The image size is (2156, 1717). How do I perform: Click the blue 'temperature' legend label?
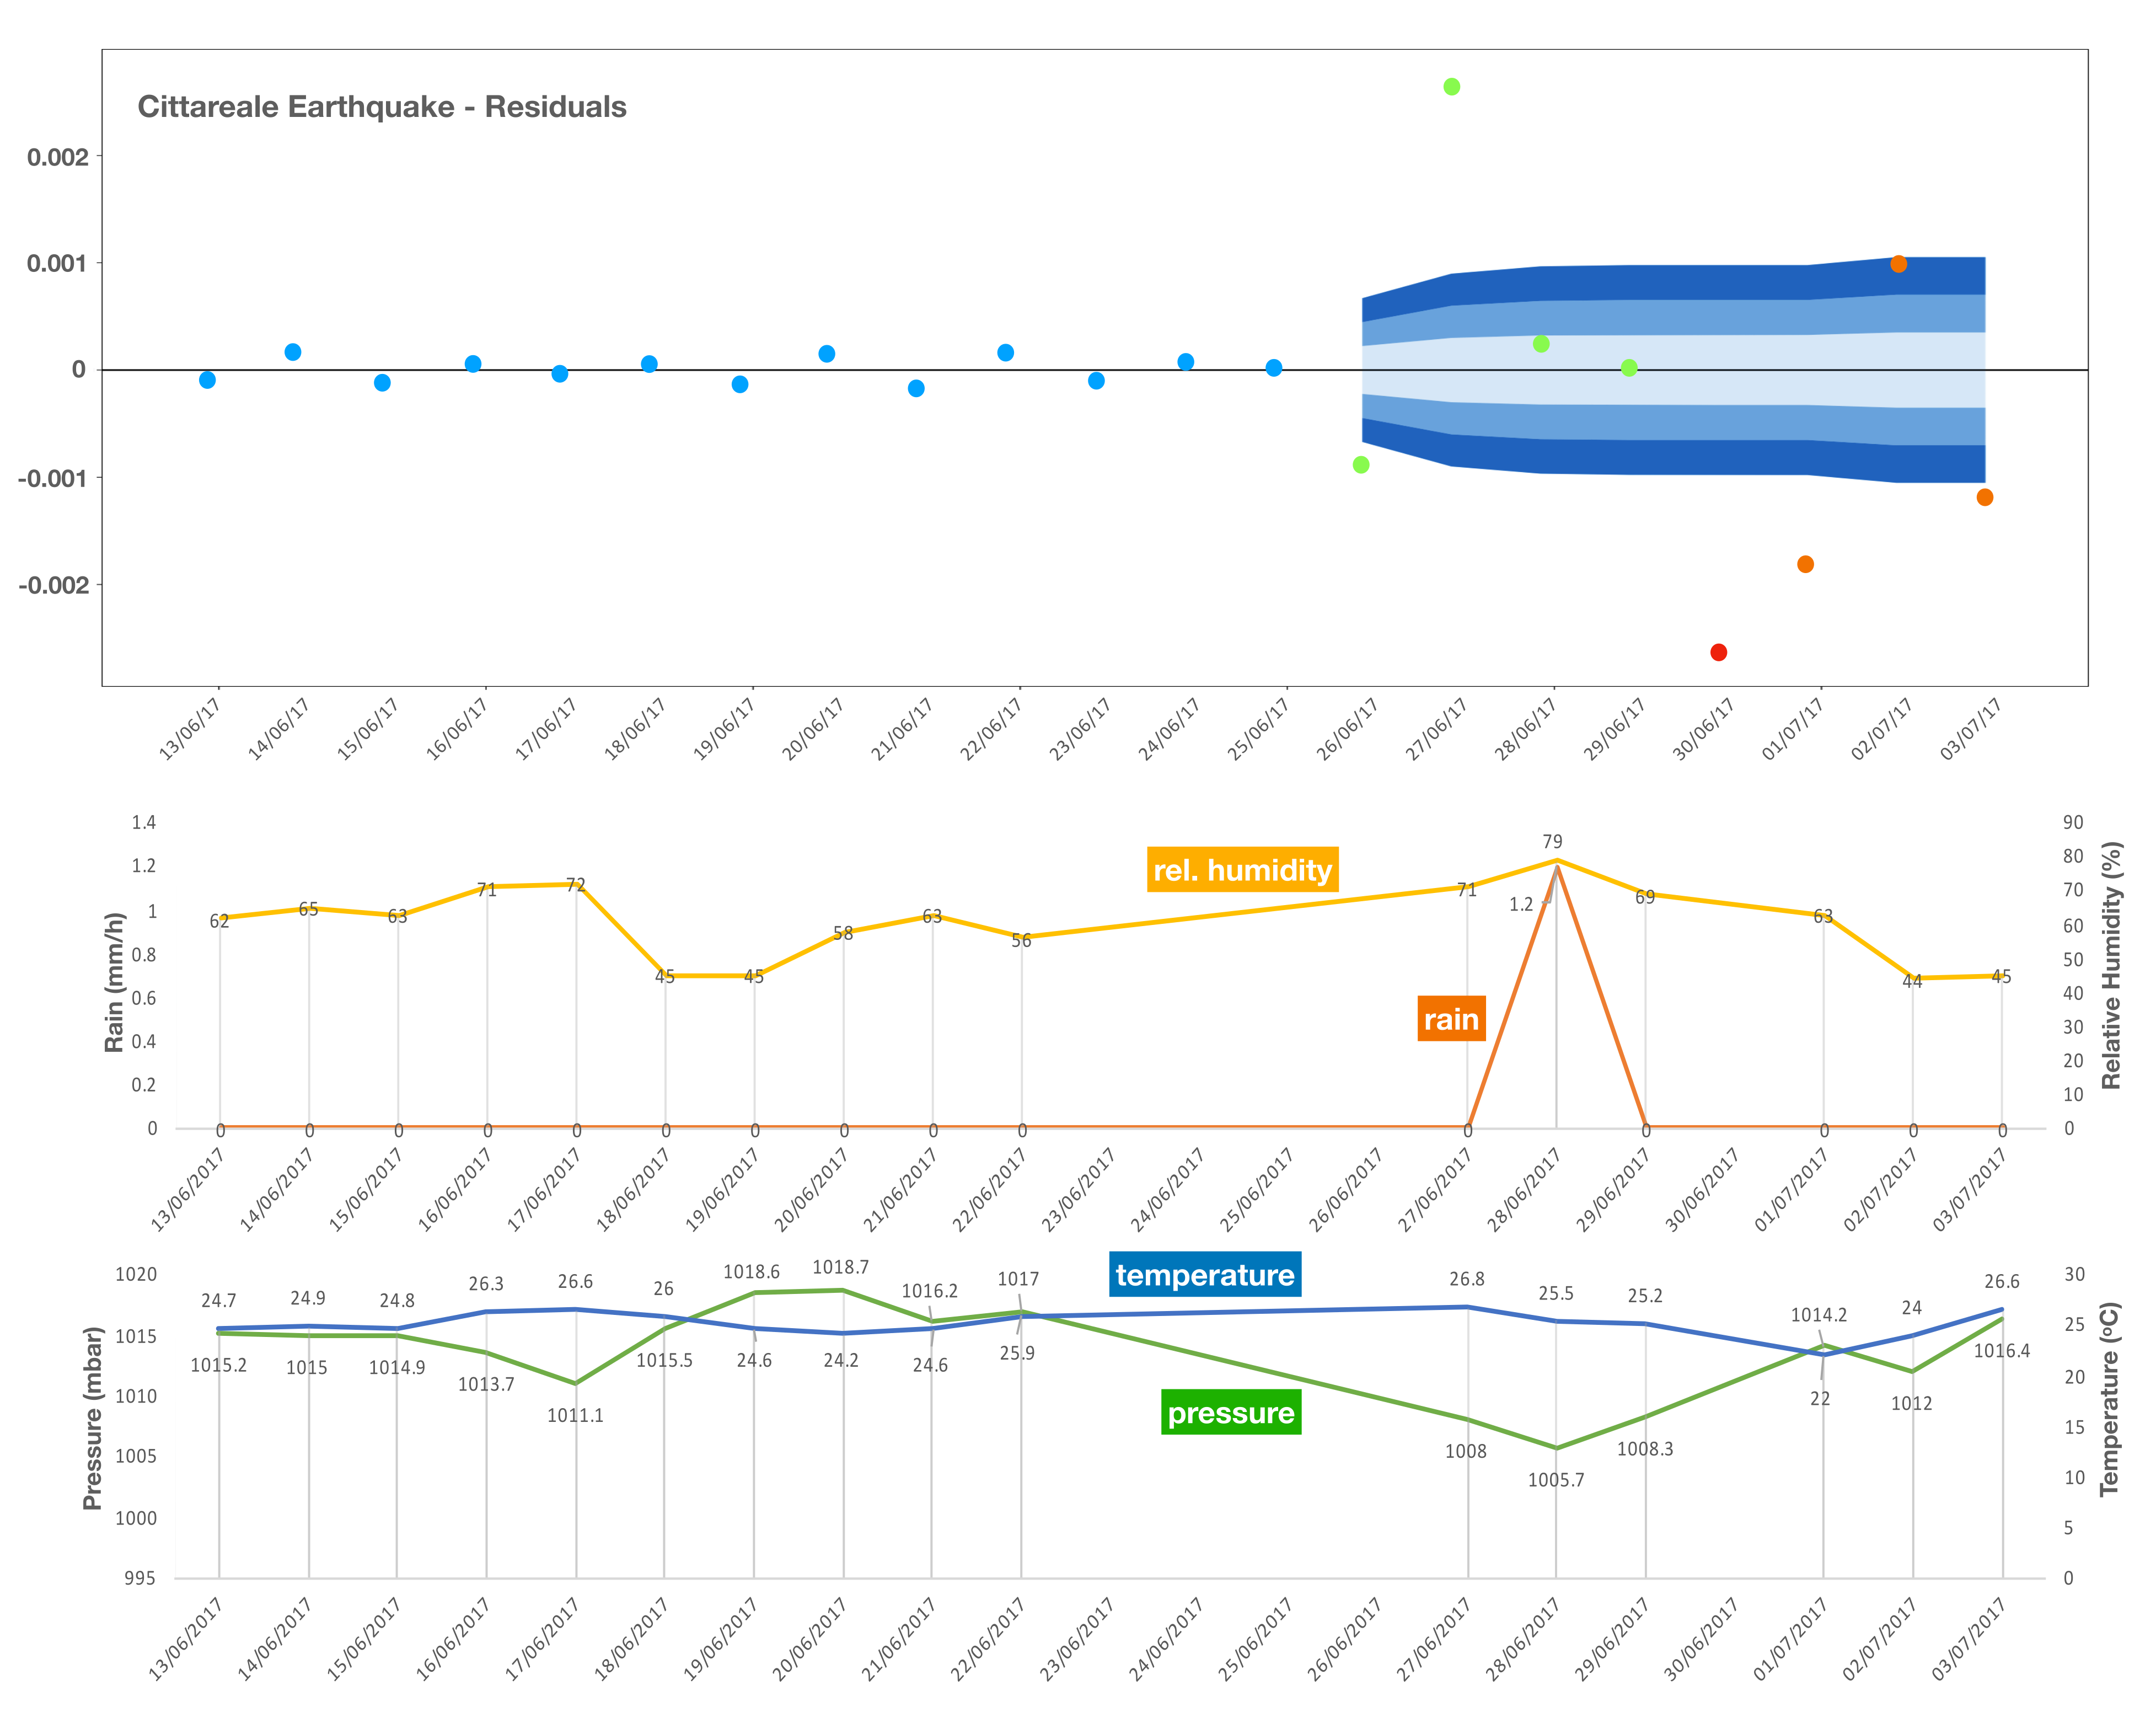click(x=1205, y=1275)
